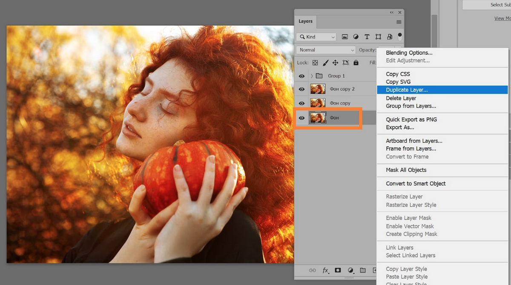Screen dimensions: 511x285
Task: Open the Layers panel options menu
Action: (x=399, y=22)
